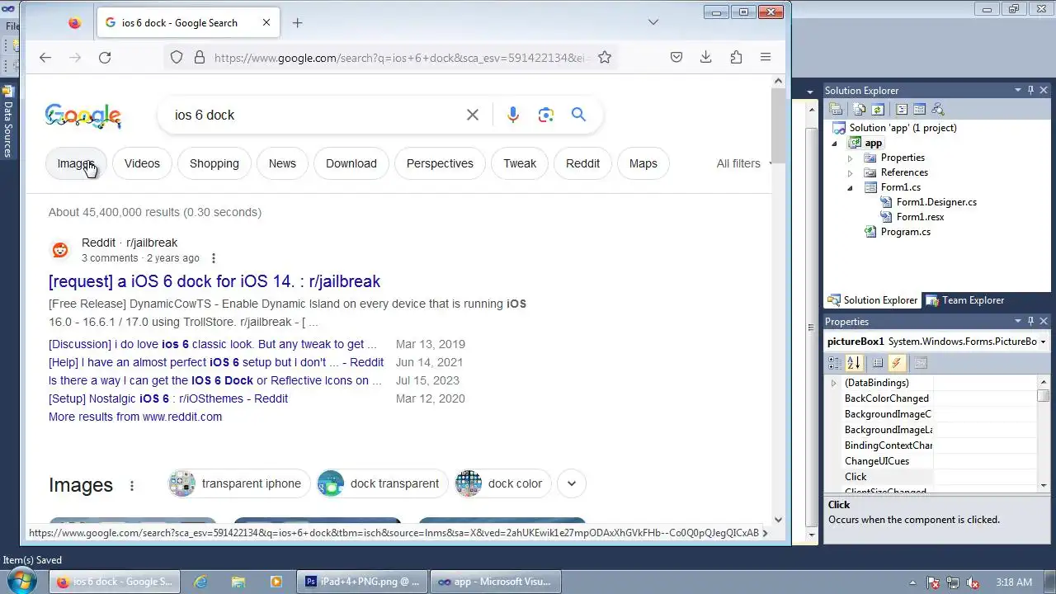Select the News search filter
Image resolution: width=1056 pixels, height=594 pixels.
click(x=282, y=163)
